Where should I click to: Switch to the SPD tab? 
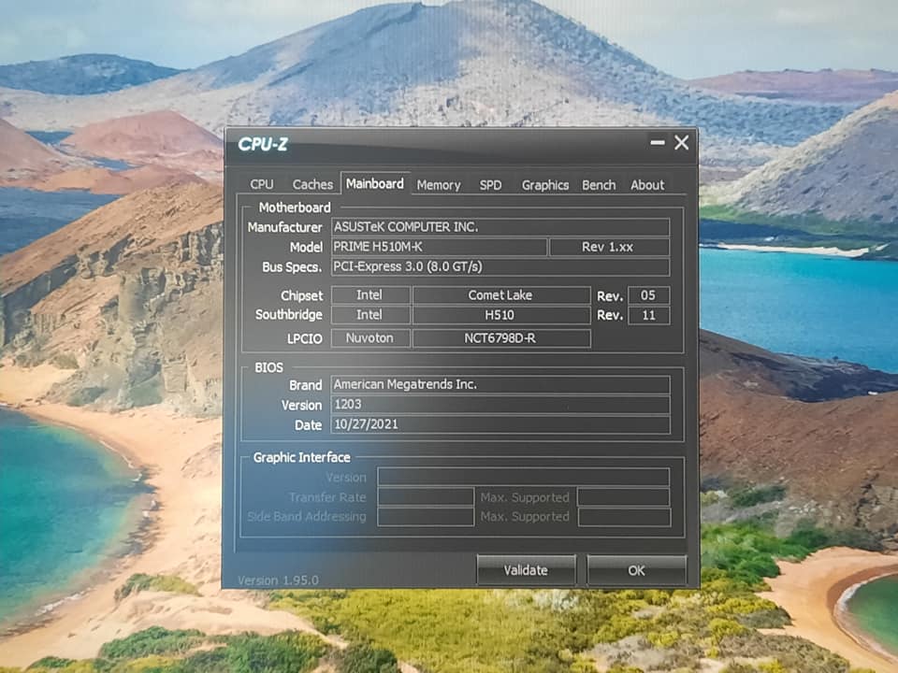[490, 185]
